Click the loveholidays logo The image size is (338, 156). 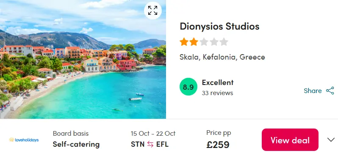[24, 140]
